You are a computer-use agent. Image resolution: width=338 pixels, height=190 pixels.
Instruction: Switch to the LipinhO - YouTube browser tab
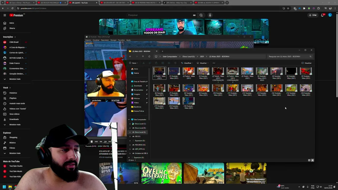coord(83,3)
